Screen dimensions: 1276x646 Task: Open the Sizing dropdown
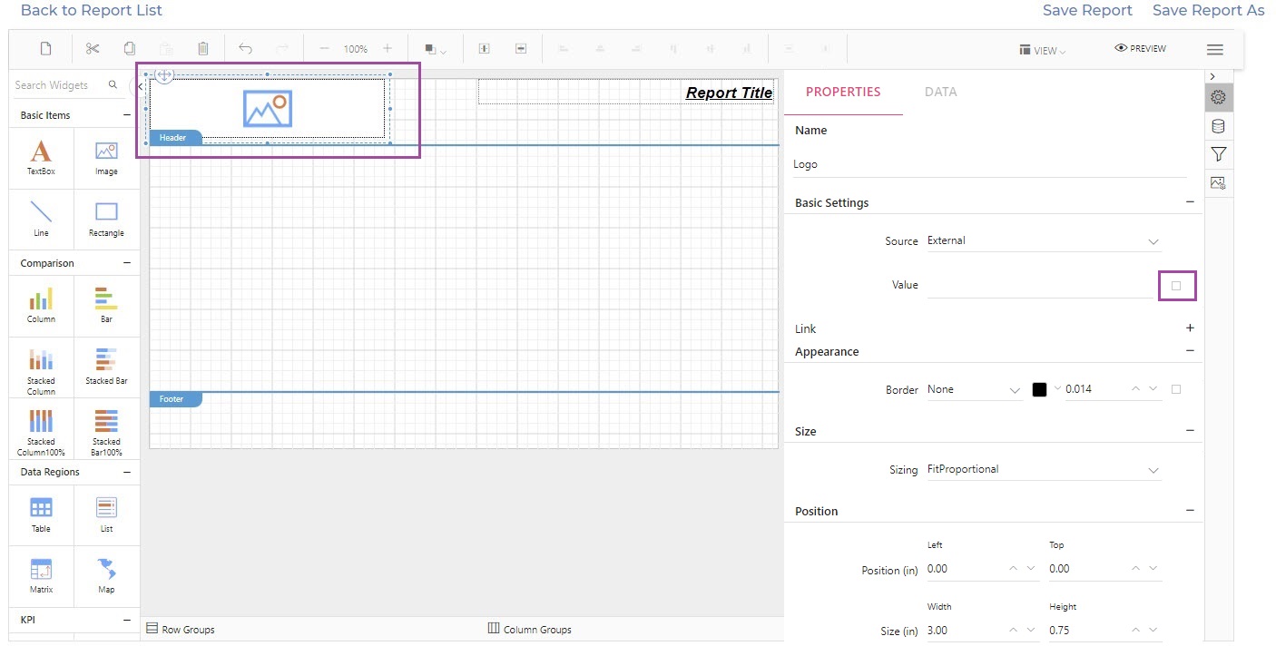[1044, 470]
